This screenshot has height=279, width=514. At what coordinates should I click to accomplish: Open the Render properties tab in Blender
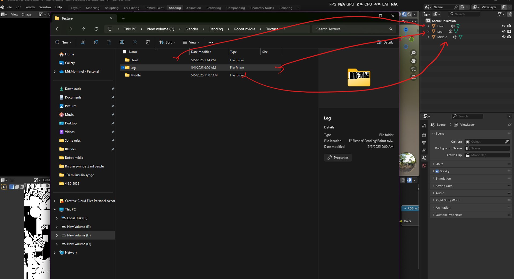coord(424,135)
